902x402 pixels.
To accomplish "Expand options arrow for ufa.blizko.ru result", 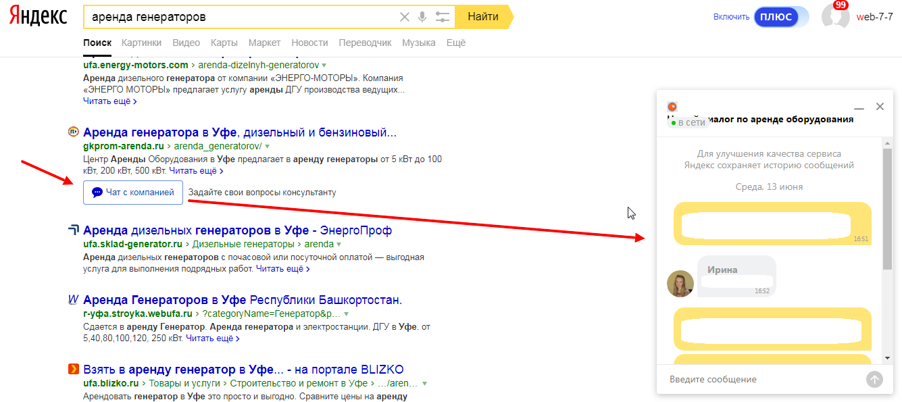I will (425, 383).
